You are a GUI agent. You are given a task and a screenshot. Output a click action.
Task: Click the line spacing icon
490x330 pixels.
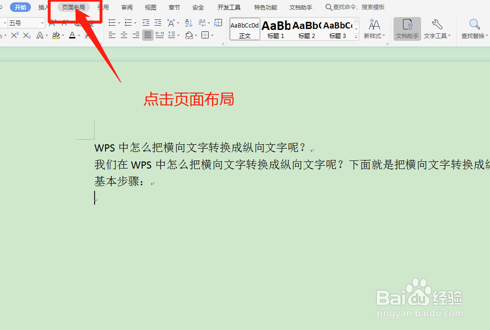click(172, 35)
